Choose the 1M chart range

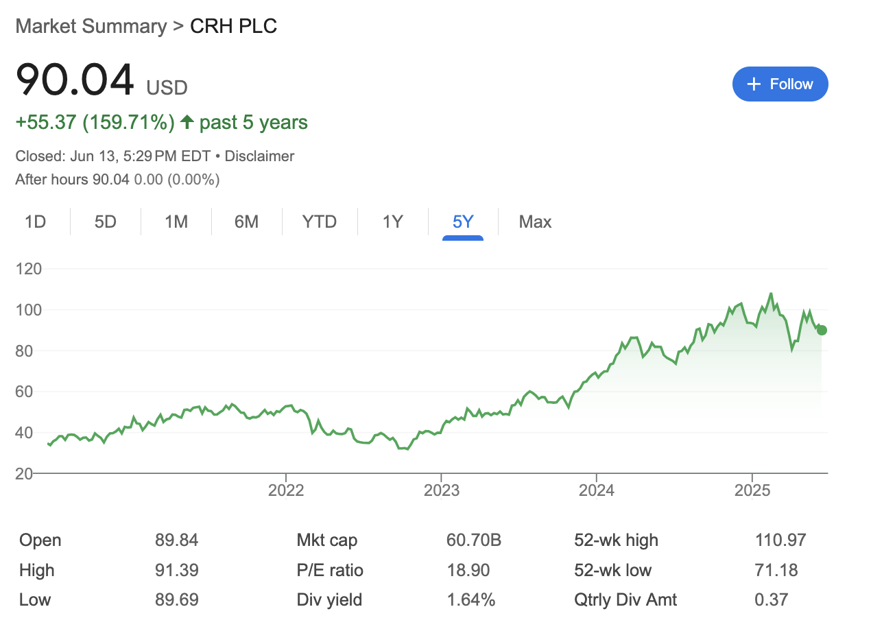176,222
